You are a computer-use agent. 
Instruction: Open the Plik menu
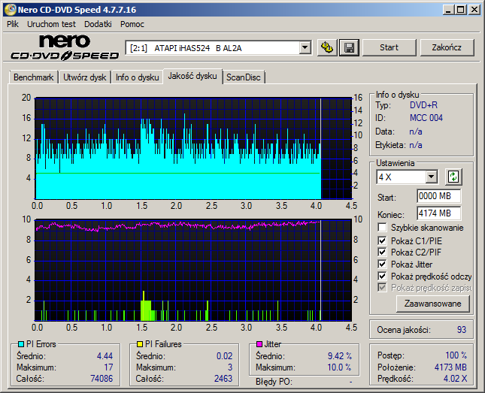(x=13, y=24)
